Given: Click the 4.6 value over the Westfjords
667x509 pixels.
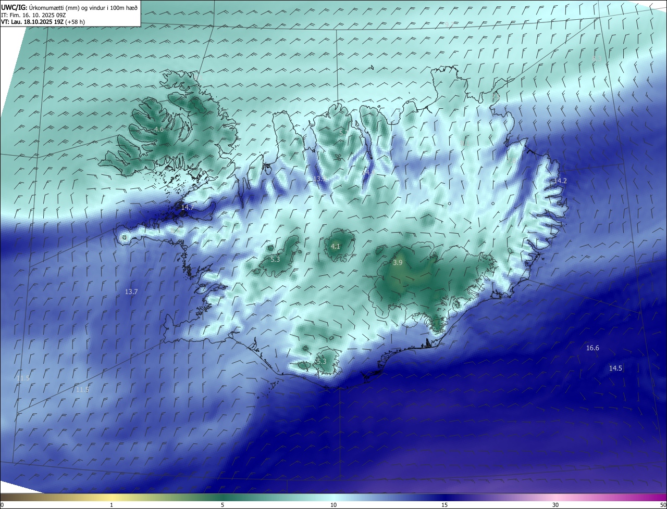Looking at the screenshot, I should point(159,129).
